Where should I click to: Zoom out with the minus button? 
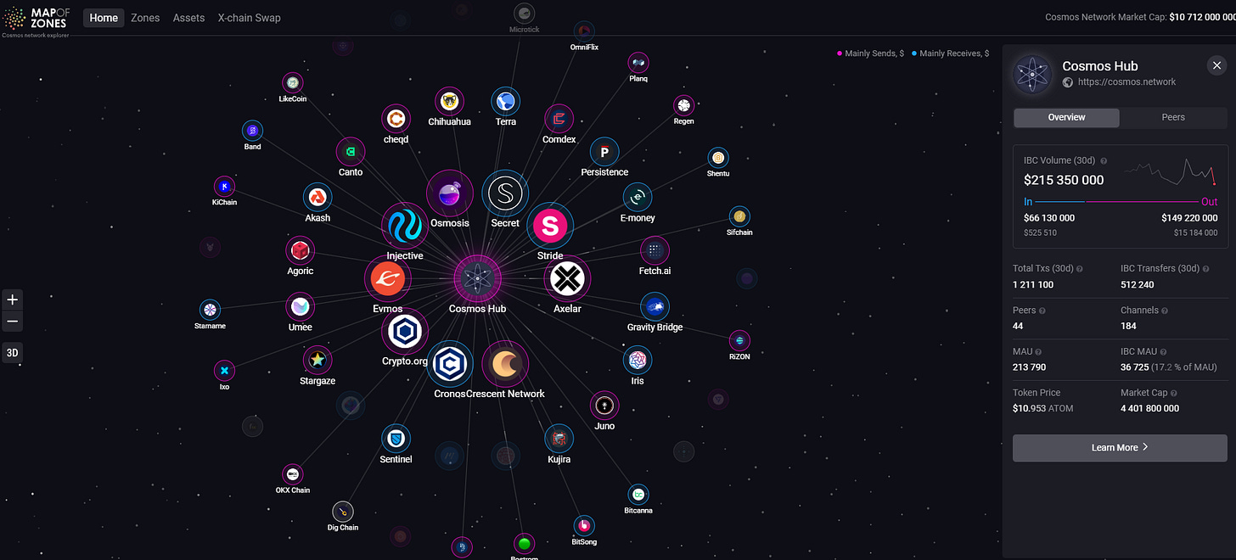click(13, 322)
